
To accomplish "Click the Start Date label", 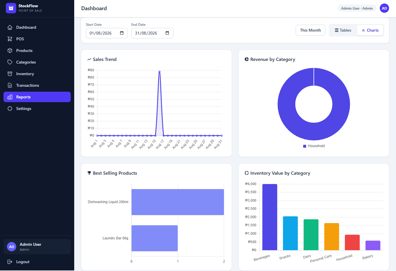I will tap(94, 25).
